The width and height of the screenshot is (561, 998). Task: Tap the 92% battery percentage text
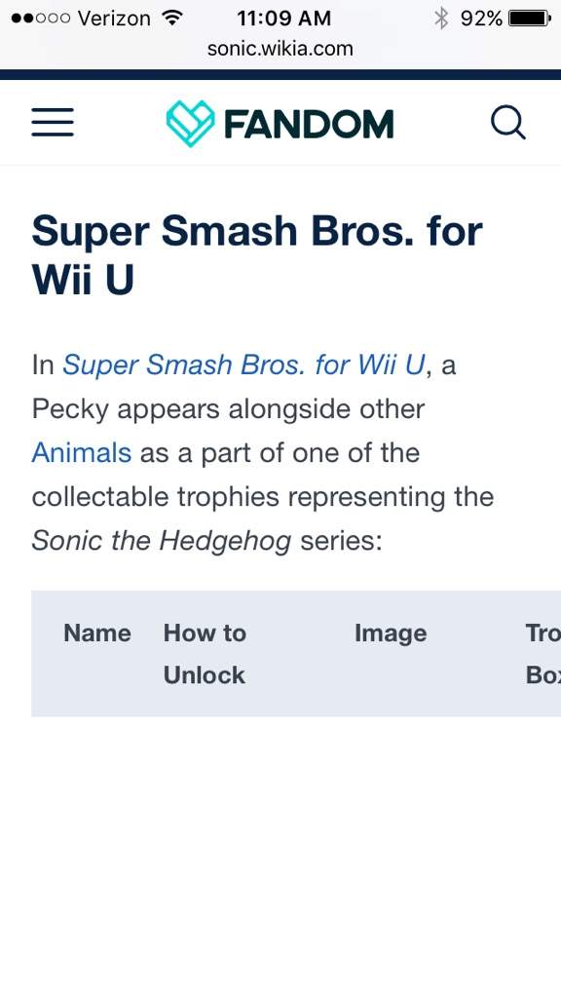481,19
